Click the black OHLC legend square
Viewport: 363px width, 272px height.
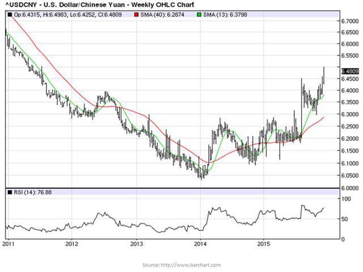pyautogui.click(x=10, y=15)
